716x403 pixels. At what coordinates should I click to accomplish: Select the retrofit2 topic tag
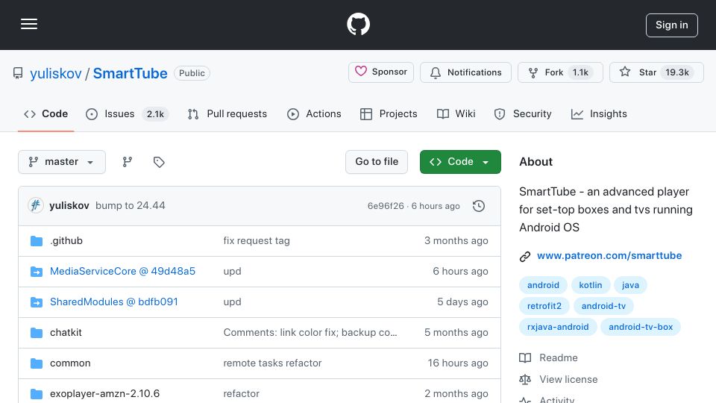(544, 306)
